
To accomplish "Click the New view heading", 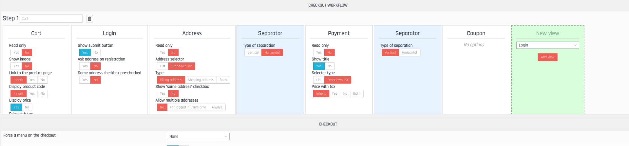I will pyautogui.click(x=547, y=33).
